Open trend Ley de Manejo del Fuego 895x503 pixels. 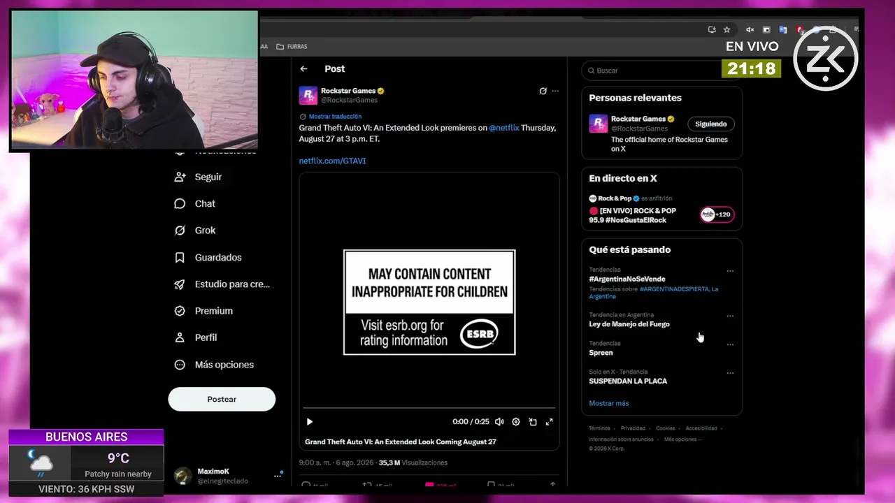[x=629, y=324]
